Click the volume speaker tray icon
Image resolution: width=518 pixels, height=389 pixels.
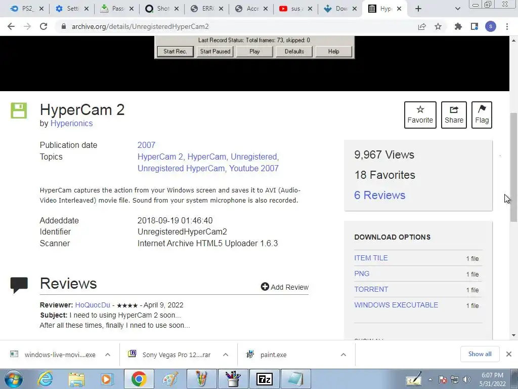point(467,380)
